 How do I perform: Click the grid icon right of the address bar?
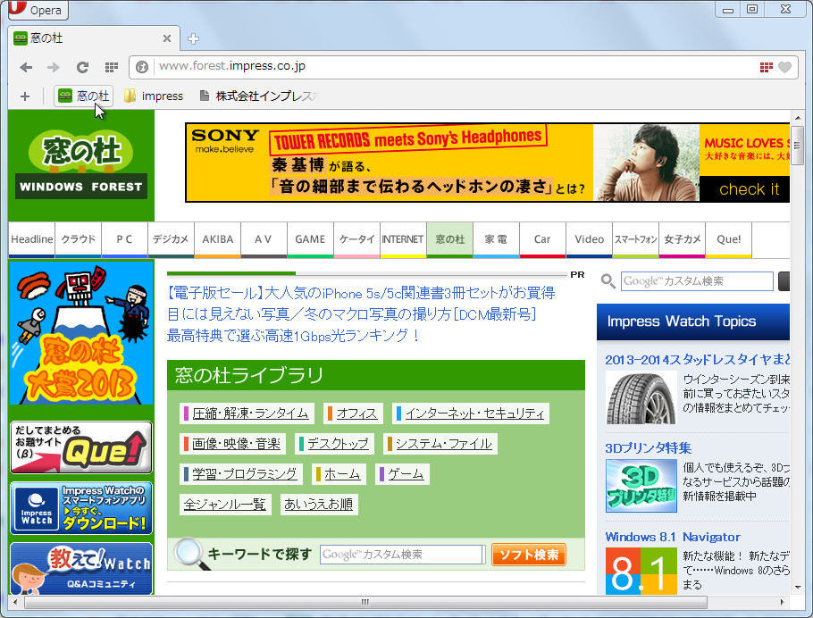pyautogui.click(x=764, y=66)
